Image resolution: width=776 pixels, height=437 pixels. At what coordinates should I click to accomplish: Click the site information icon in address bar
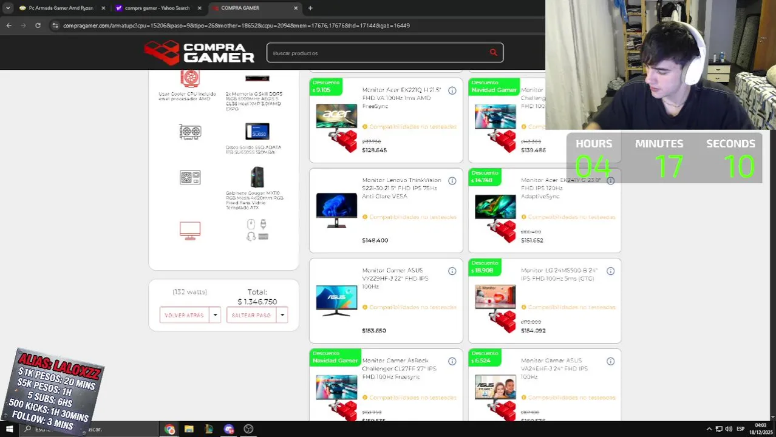click(x=55, y=25)
